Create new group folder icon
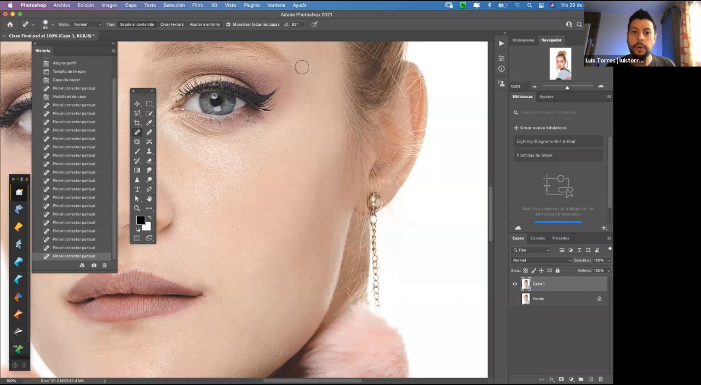 click(581, 379)
